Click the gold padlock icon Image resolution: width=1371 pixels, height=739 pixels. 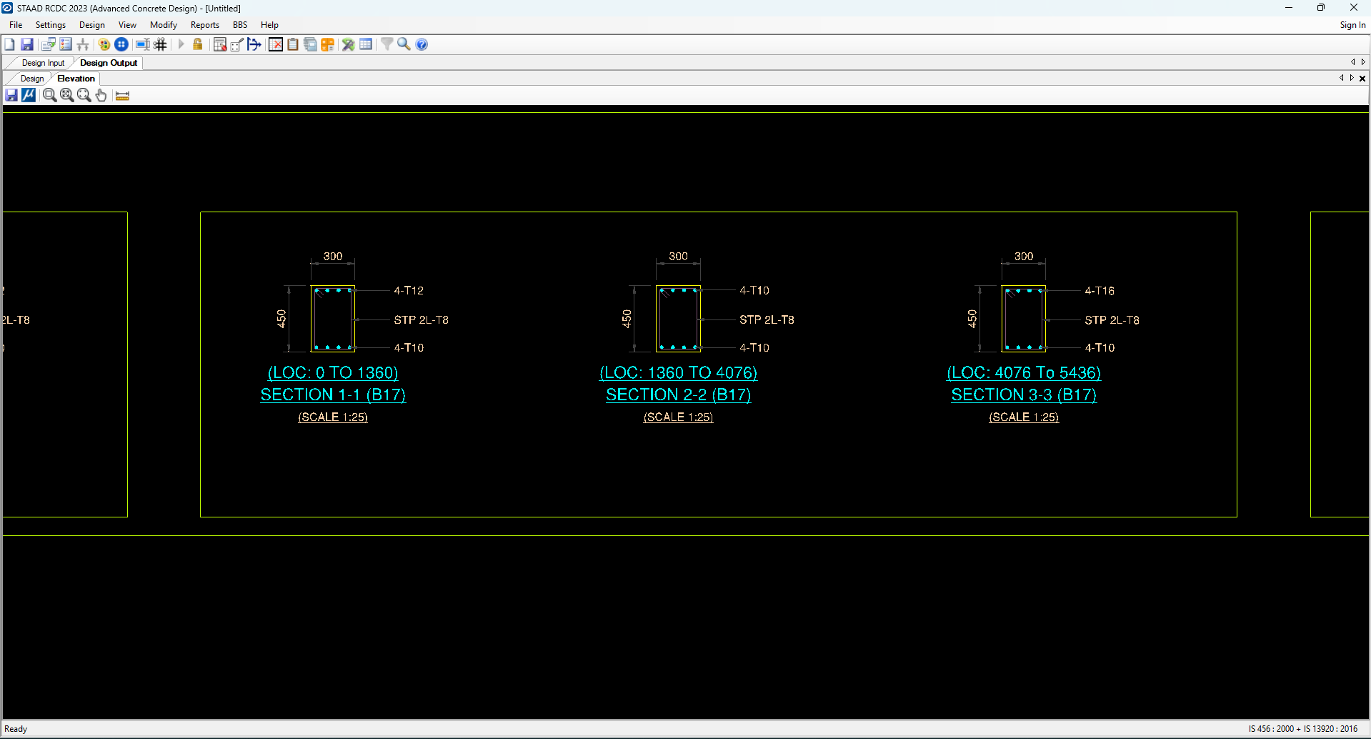click(x=198, y=44)
